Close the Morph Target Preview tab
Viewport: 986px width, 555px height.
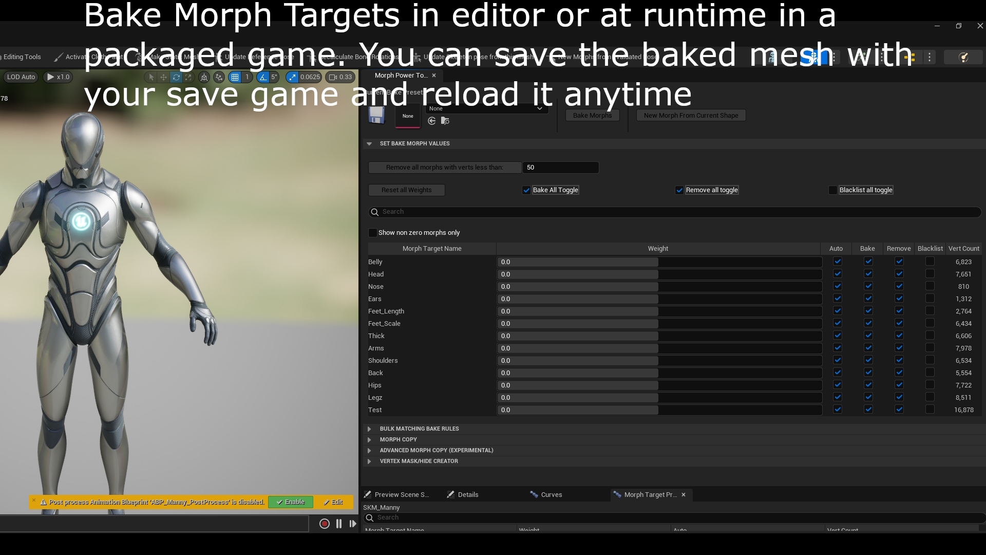click(684, 495)
